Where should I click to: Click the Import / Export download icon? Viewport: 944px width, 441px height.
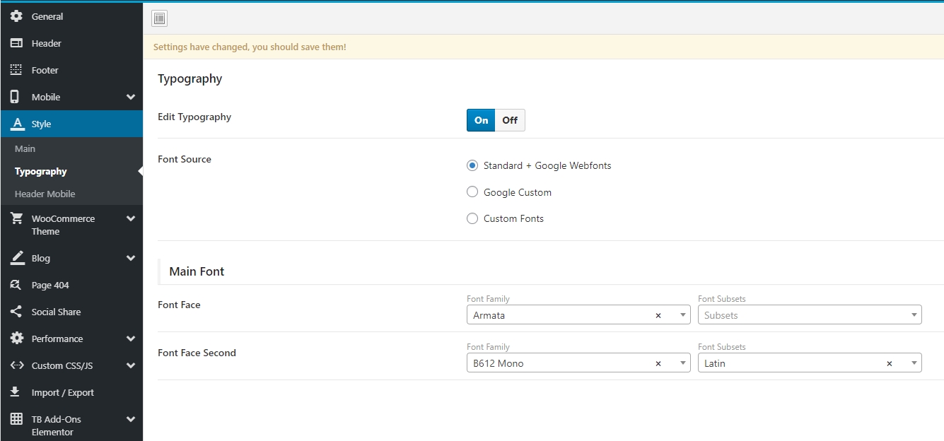coord(16,392)
